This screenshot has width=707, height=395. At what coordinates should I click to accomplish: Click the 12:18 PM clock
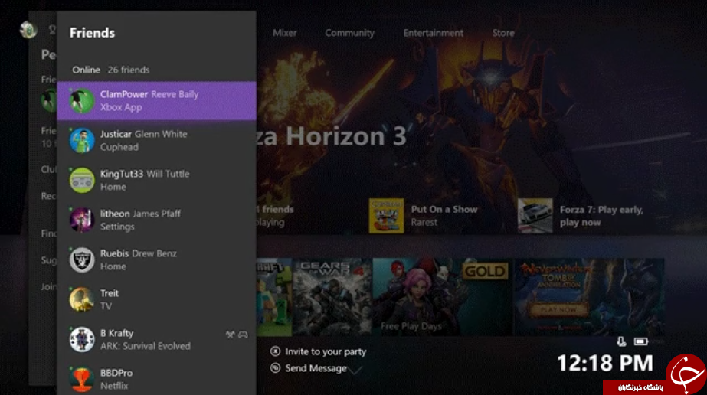(605, 363)
